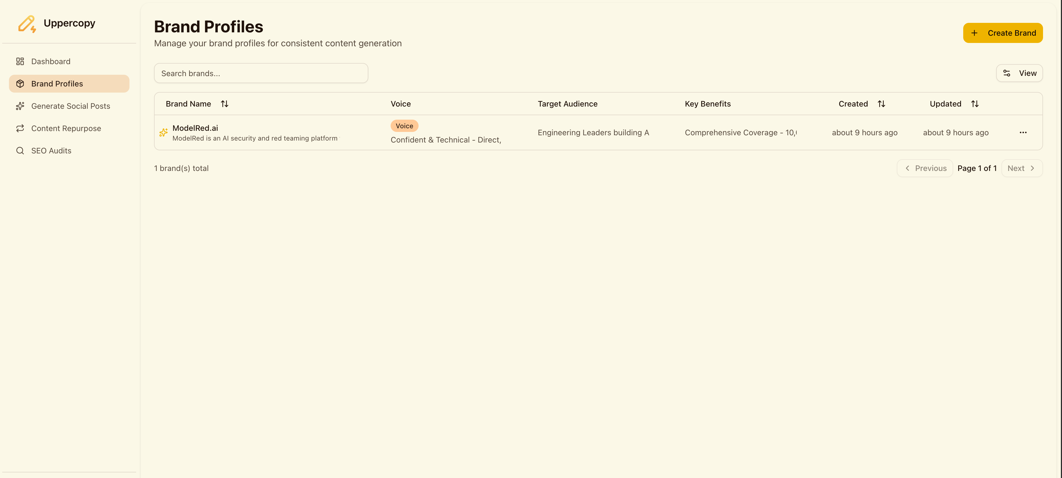This screenshot has width=1062, height=478.
Task: Click the SEO Audits magnifier icon
Action: tap(20, 150)
